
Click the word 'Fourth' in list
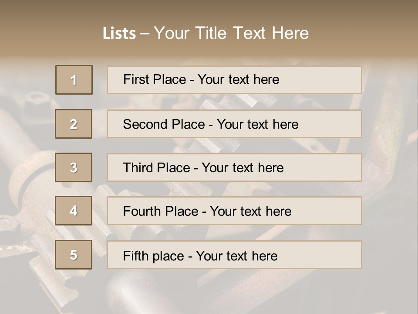(142, 212)
